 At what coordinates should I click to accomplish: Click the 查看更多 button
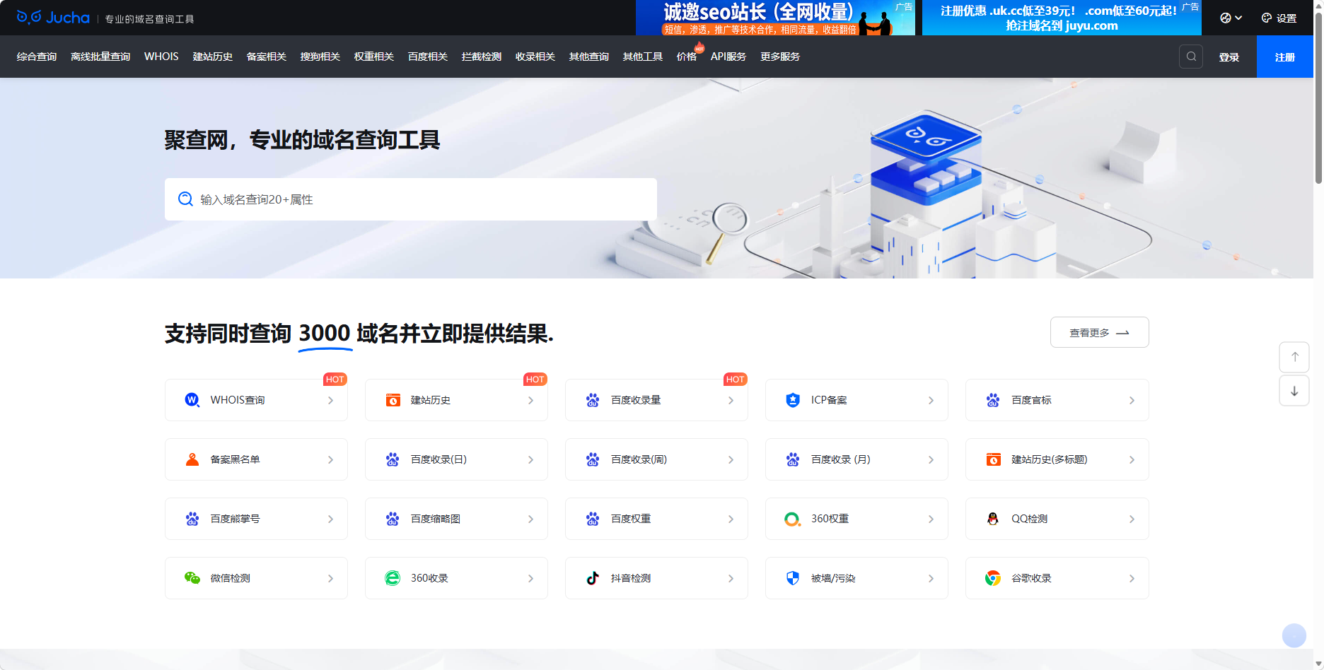1099,331
